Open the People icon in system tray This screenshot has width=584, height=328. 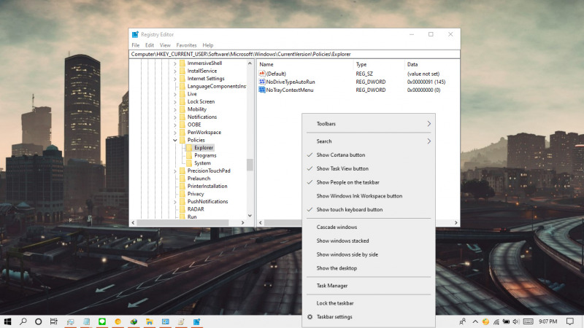[463, 321]
